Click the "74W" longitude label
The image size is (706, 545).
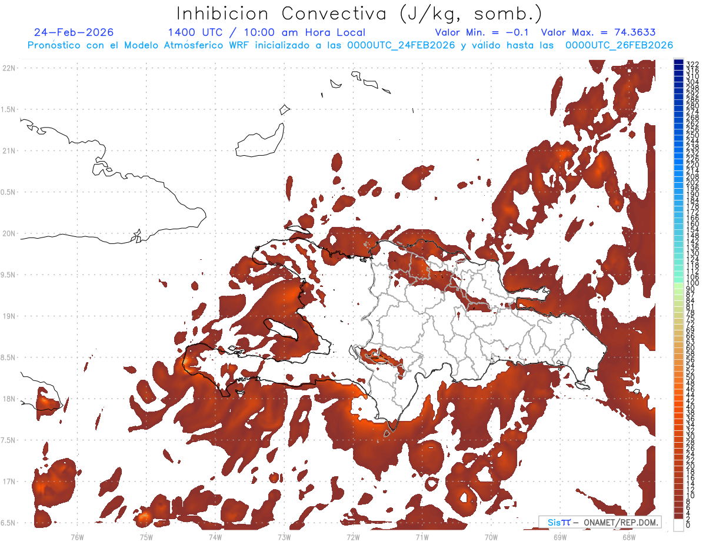click(215, 536)
